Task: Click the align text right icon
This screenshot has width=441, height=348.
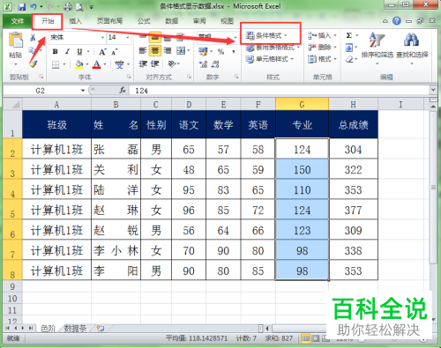Action: click(168, 51)
